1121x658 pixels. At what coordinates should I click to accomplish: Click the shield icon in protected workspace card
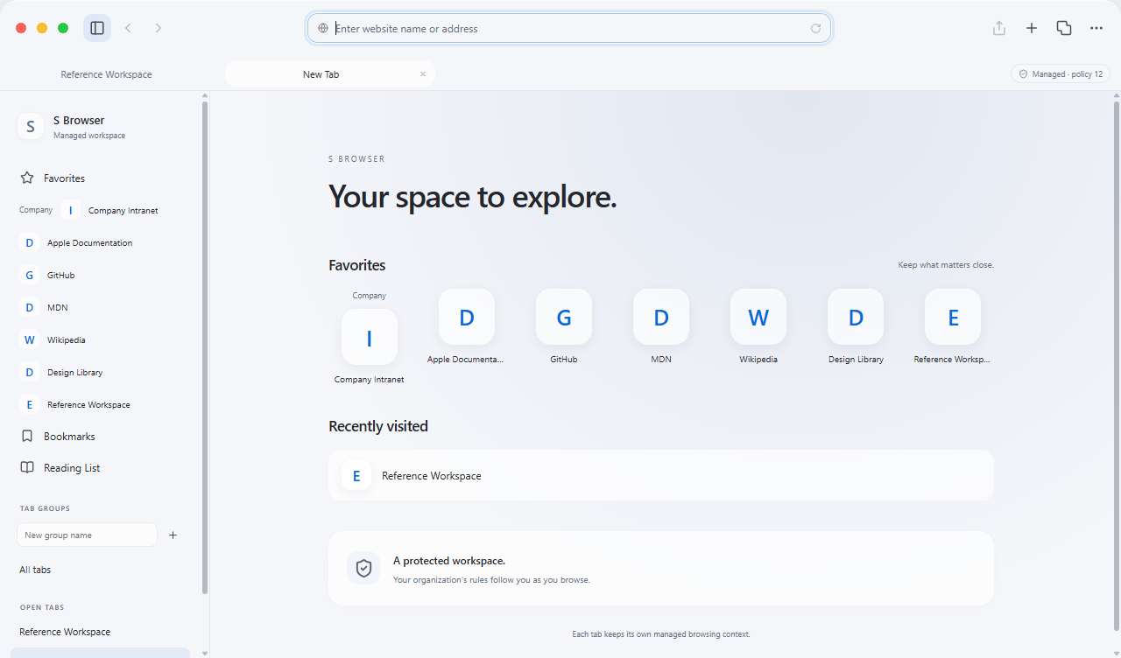pyautogui.click(x=363, y=568)
